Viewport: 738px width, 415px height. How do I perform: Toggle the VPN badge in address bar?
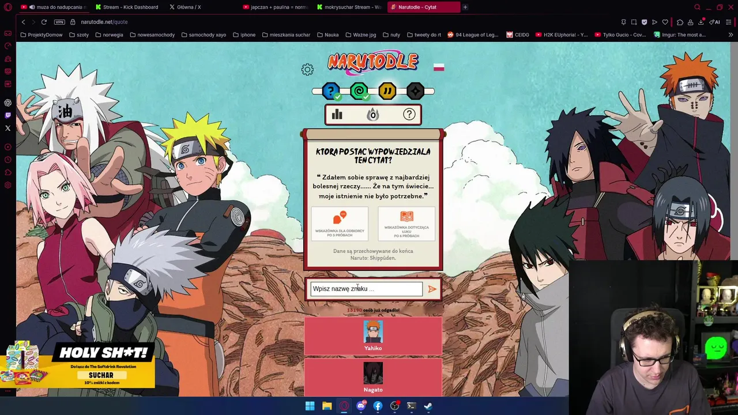[59, 22]
